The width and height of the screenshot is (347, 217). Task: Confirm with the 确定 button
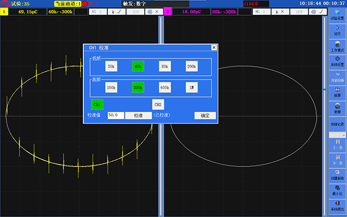click(x=205, y=116)
